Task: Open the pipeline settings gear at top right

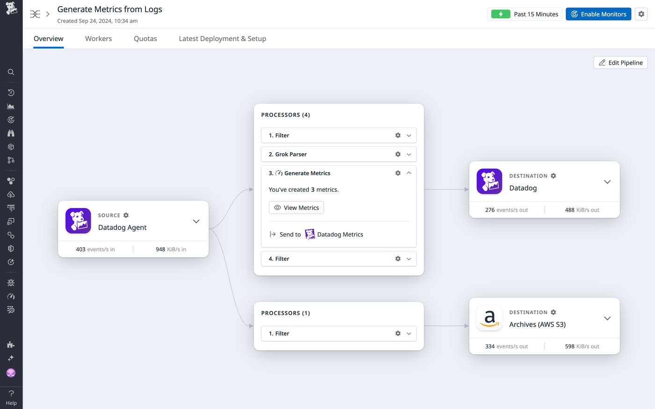Action: coord(641,14)
